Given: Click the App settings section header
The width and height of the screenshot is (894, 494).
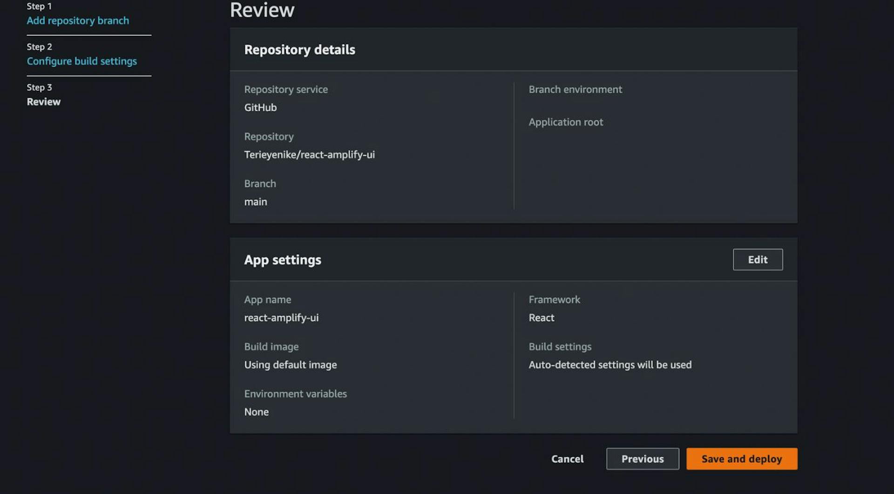Looking at the screenshot, I should (283, 260).
